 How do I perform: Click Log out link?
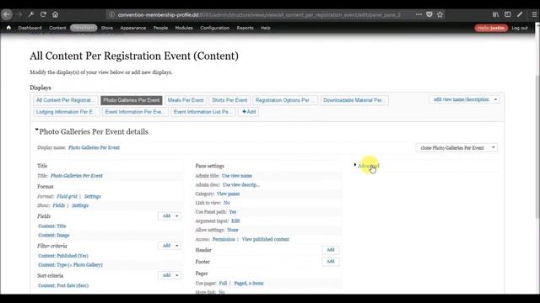point(520,28)
